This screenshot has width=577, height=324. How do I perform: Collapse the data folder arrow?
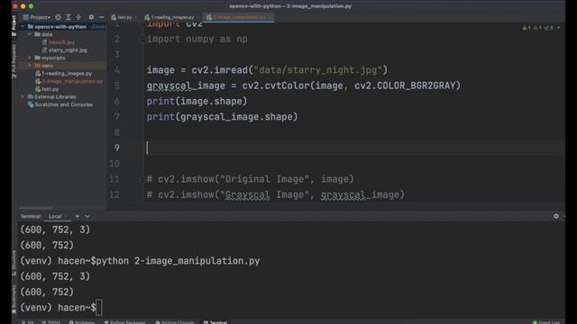point(30,34)
